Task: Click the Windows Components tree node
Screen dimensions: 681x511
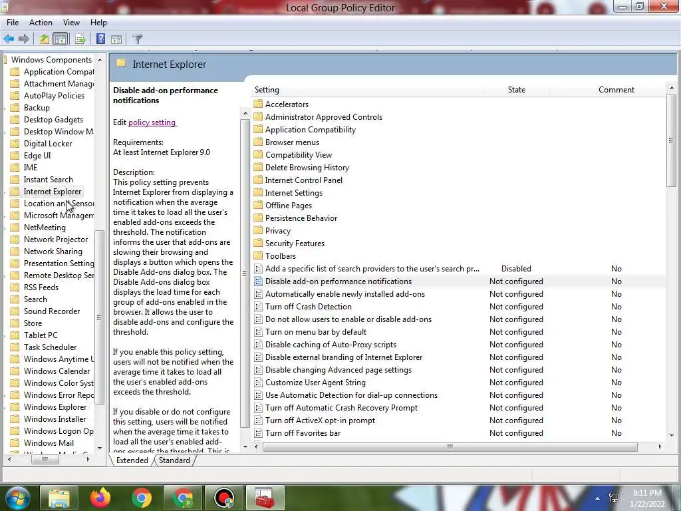Action: coord(51,59)
